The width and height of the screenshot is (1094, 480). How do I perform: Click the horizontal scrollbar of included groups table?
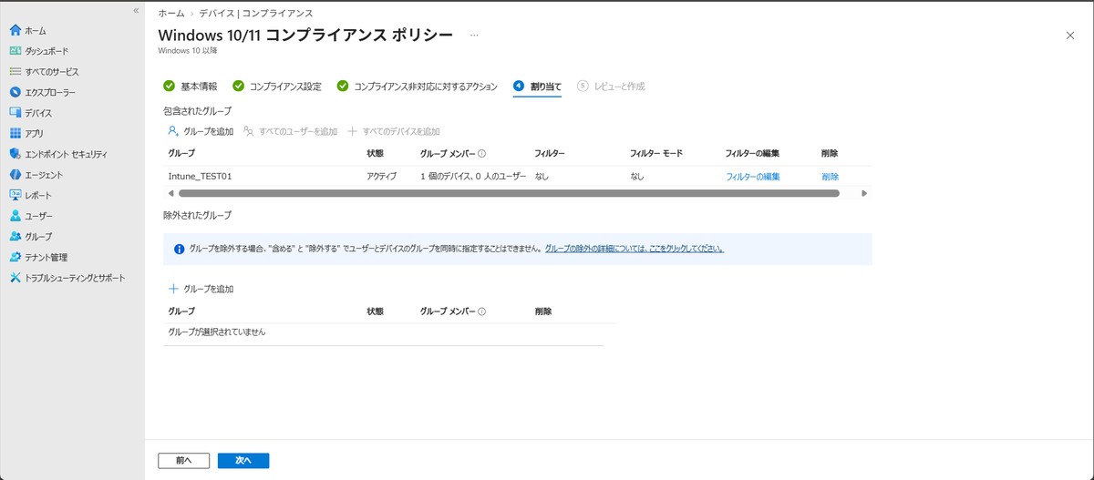tap(509, 193)
